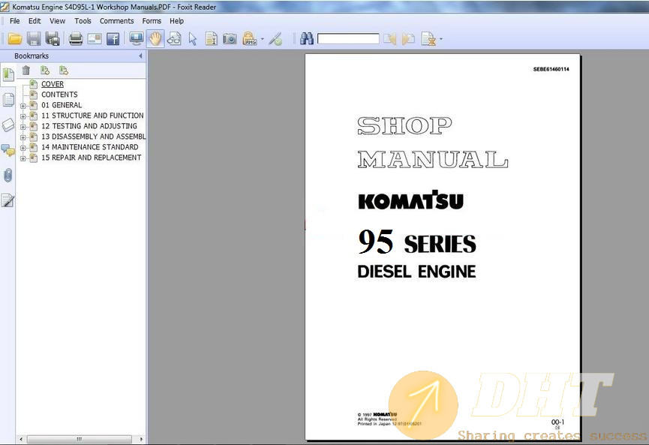Viewport: 649px width, 445px height.
Task: Click the bookmarks horizontal scrollbar thumb
Action: tap(80, 439)
